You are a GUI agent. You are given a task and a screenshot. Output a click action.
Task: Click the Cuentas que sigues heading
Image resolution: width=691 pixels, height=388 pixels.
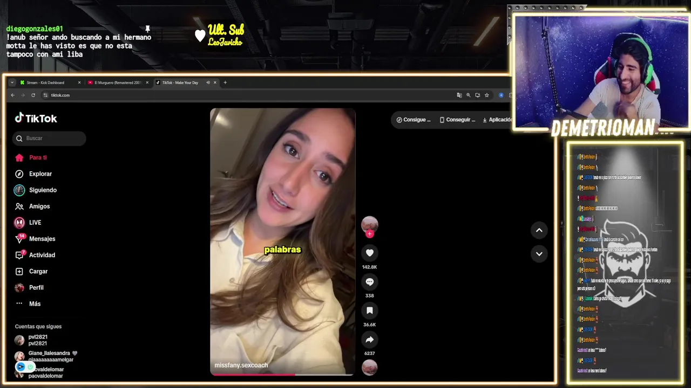point(38,327)
